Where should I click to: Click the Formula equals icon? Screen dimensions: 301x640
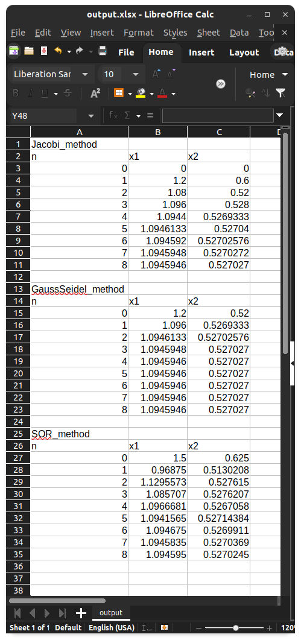click(150, 116)
